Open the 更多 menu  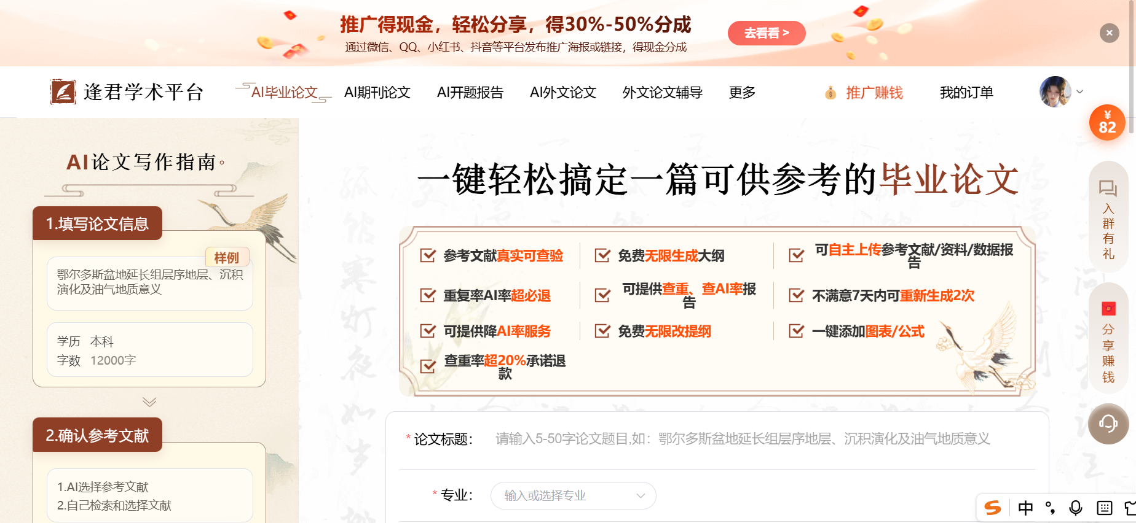(x=742, y=93)
